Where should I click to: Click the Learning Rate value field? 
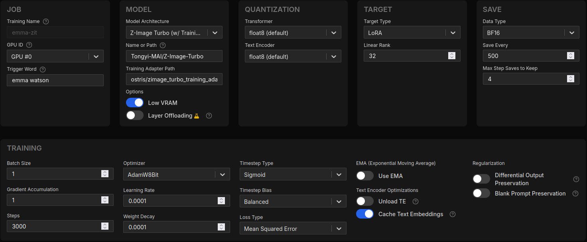(177, 201)
